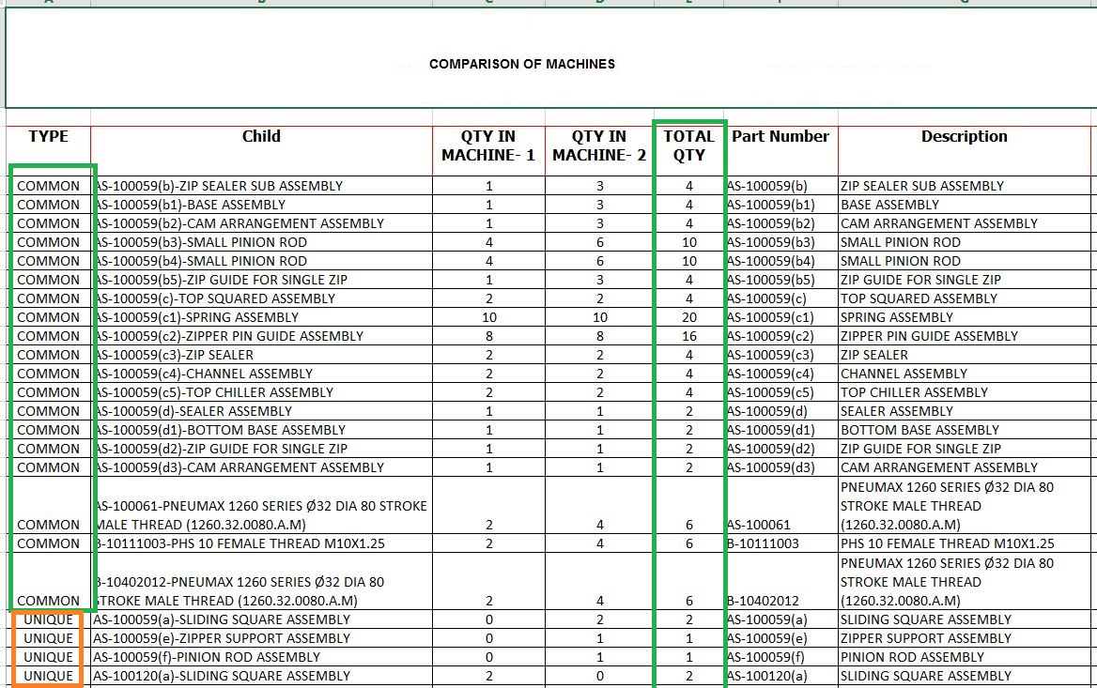This screenshot has height=688, width=1097.
Task: Select AS-100059(c1)-SPRING ASSEMBLY child cell
Action: click(261, 316)
